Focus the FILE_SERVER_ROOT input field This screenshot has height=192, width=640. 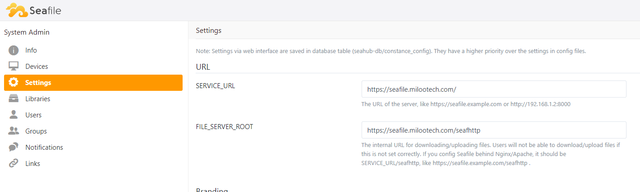pyautogui.click(x=494, y=130)
